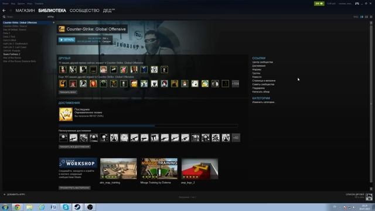Viewport: 375px width, 211px height.
Task: Click Изменить категории link
Action: (264, 102)
